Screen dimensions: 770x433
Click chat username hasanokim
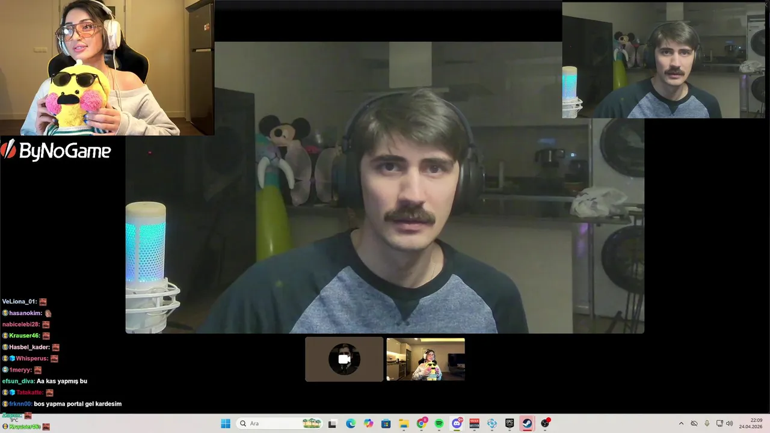point(25,313)
